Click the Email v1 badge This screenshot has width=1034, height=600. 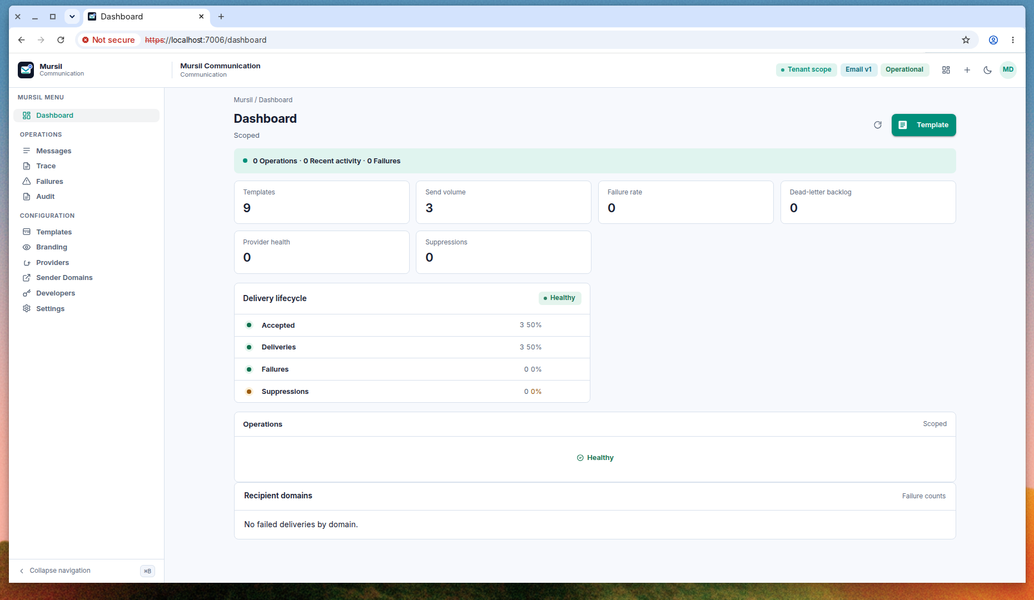coord(859,70)
